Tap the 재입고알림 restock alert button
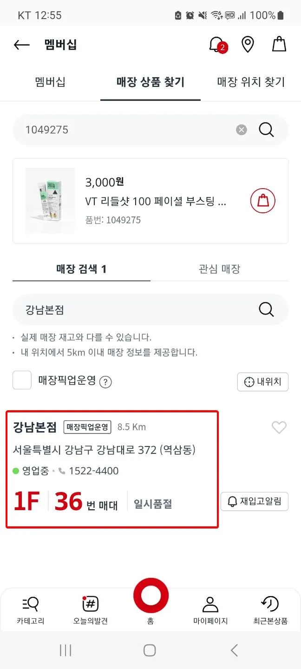The width and height of the screenshot is (301, 669). (255, 501)
